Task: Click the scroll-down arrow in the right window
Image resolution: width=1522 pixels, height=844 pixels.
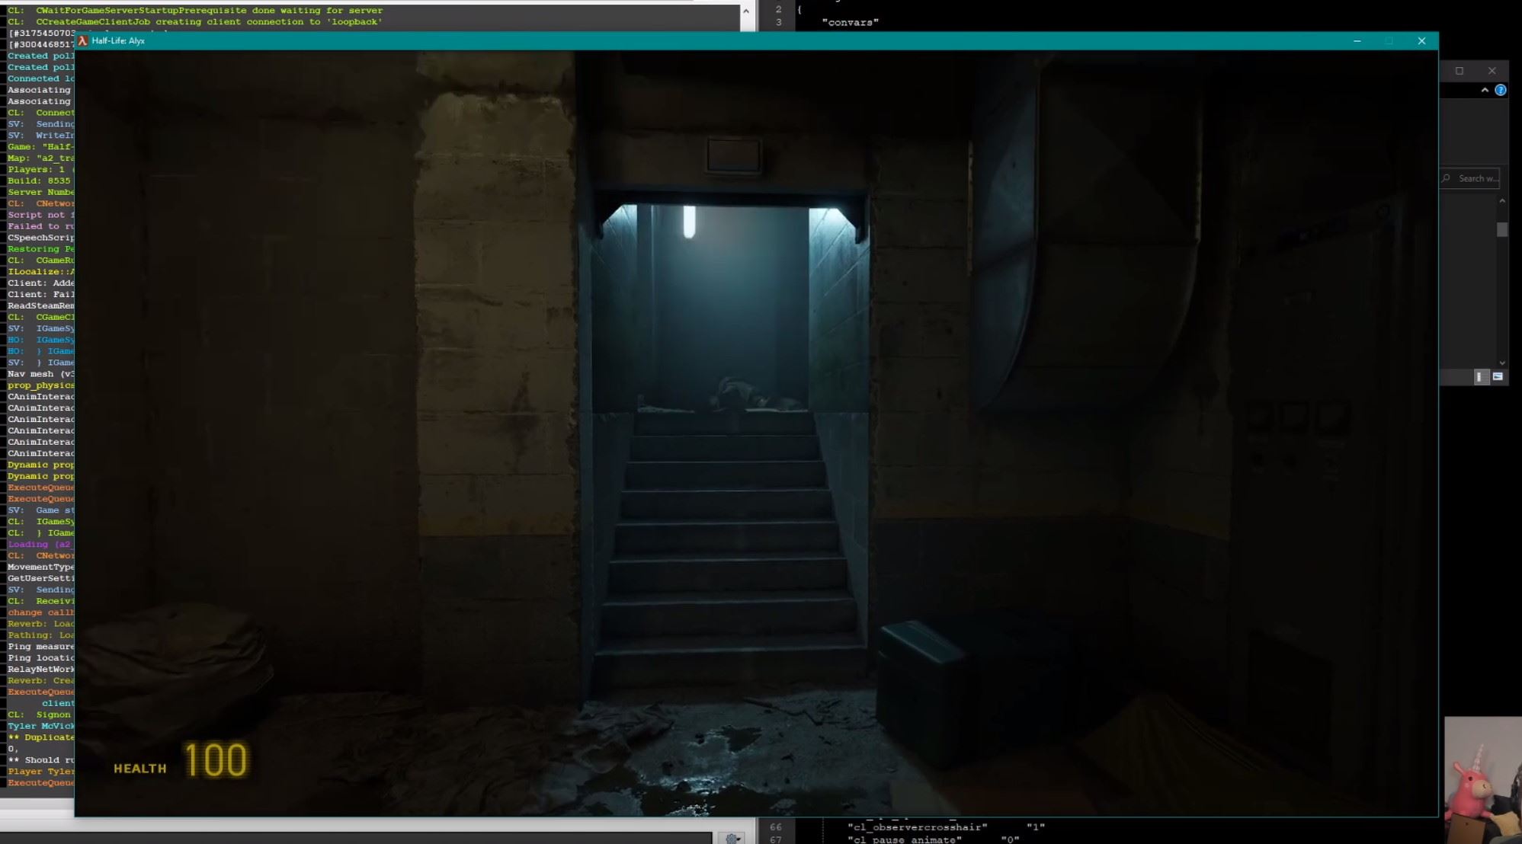Action: (1502, 363)
